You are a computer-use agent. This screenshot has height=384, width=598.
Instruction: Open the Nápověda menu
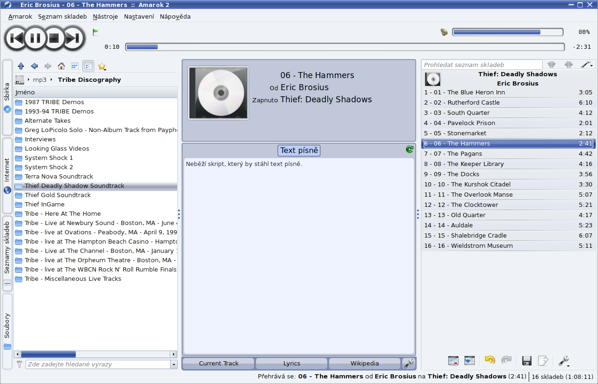tap(175, 16)
